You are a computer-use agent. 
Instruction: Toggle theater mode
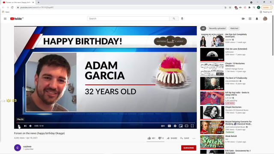point(187,126)
